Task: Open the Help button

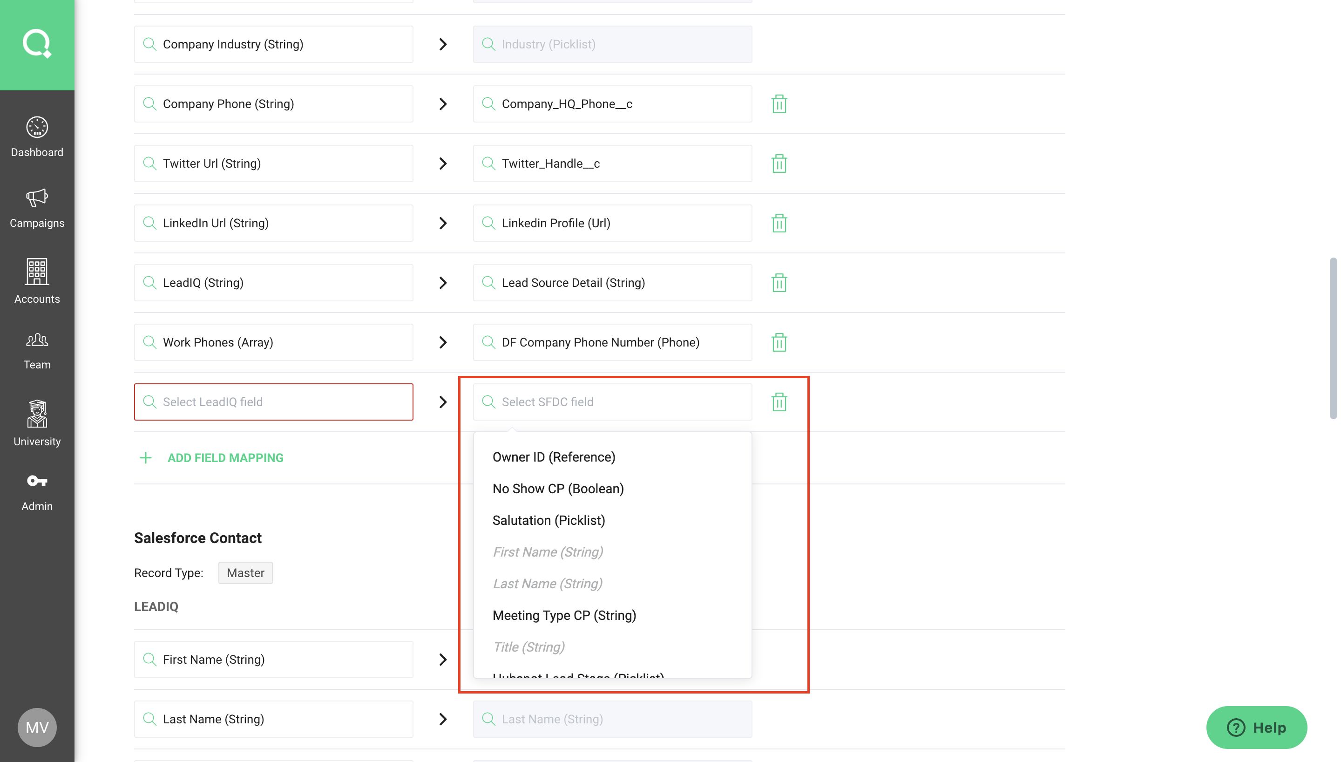Action: (x=1256, y=728)
